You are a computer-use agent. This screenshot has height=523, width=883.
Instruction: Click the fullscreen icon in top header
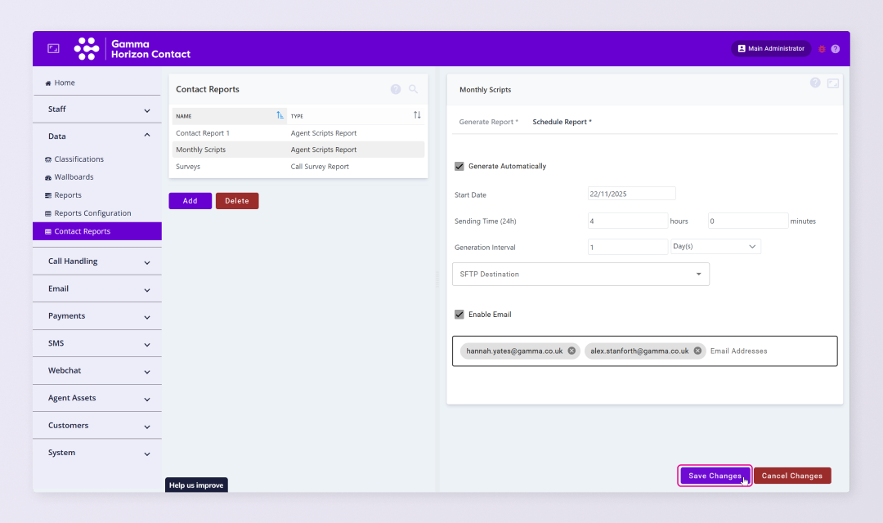(53, 49)
